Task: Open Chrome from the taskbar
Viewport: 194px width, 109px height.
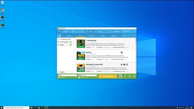Action: [x=39, y=108]
